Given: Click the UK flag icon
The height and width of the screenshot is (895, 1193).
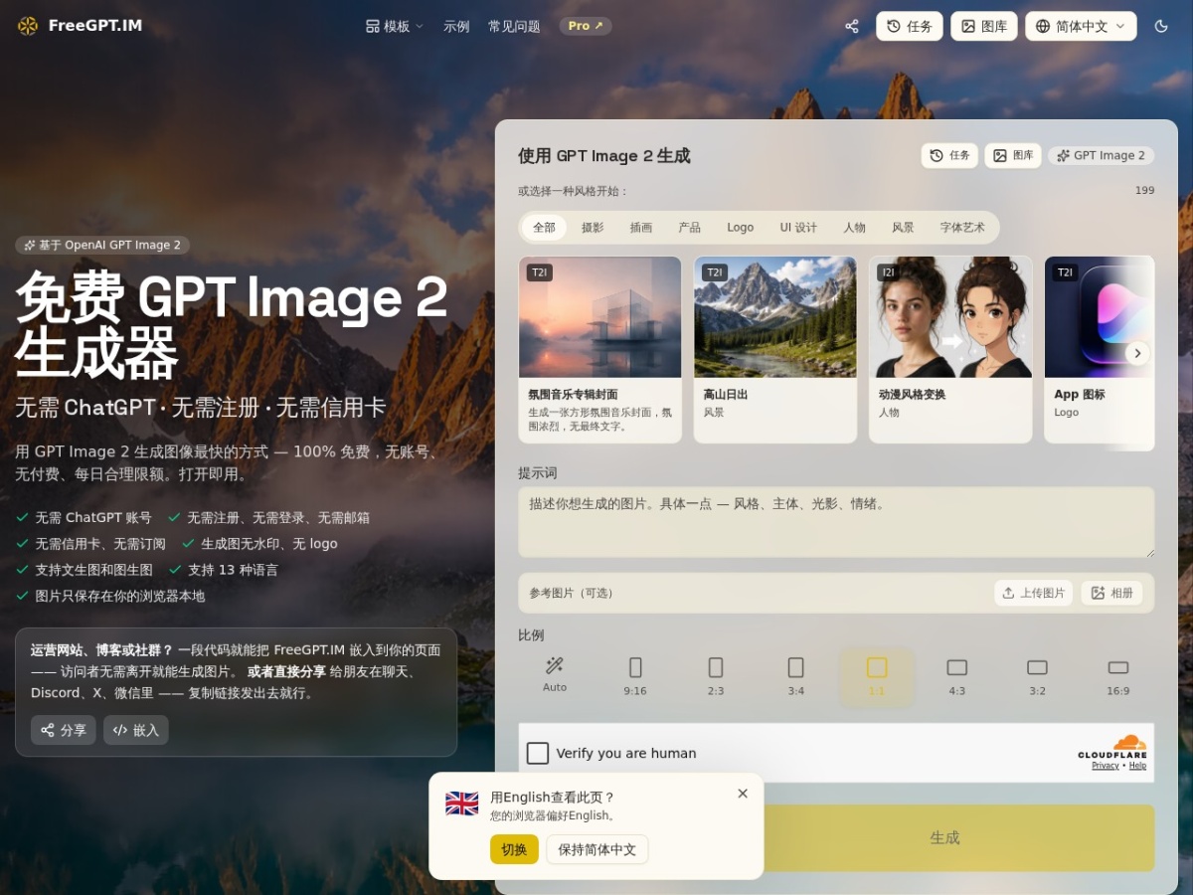Looking at the screenshot, I should [x=462, y=804].
